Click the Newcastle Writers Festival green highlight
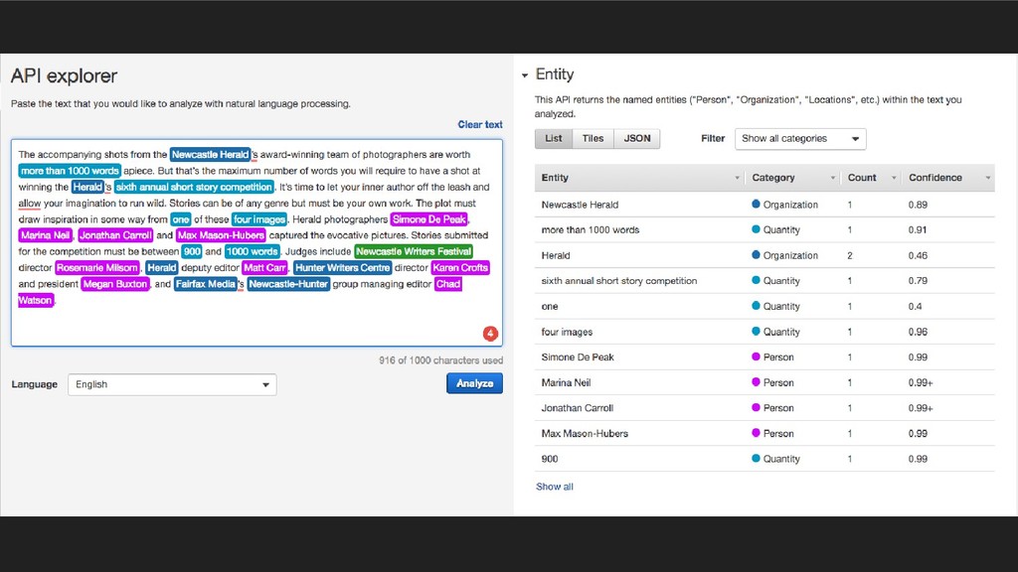Screen dimensions: 1018x572 pyautogui.click(x=414, y=251)
